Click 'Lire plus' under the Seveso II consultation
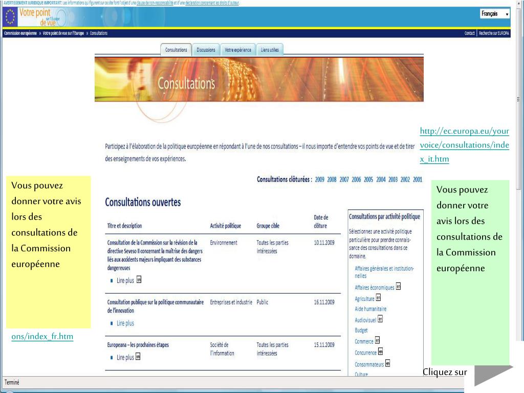This screenshot has width=524, height=393. (x=125, y=280)
